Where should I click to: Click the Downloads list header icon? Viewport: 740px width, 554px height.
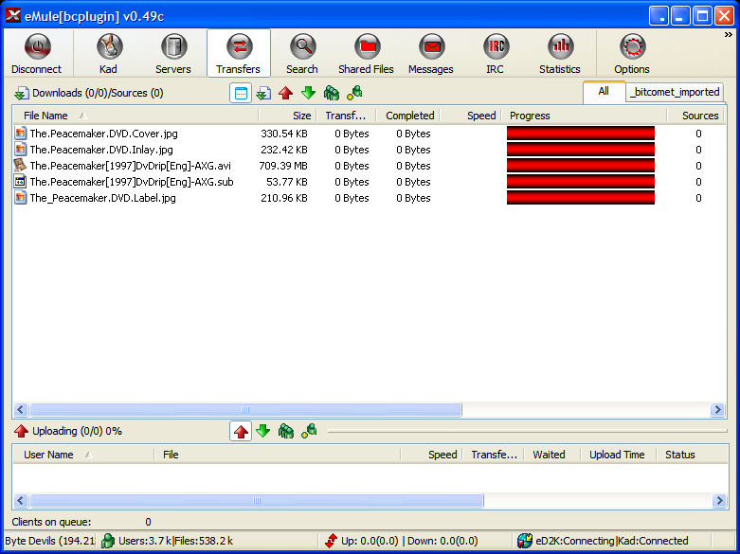click(21, 93)
